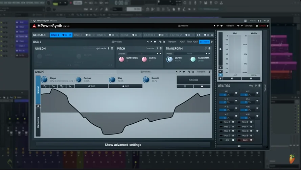
Task: Select the sine waveform shape button
Action: click(x=45, y=86)
